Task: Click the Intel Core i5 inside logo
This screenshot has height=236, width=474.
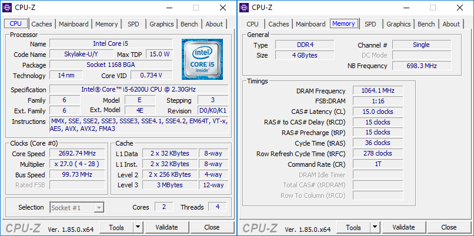Action: [202, 59]
